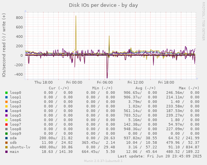This screenshot has height=165, width=207.
Task: Click the 'loop3' legend label
Action: tap(16, 106)
